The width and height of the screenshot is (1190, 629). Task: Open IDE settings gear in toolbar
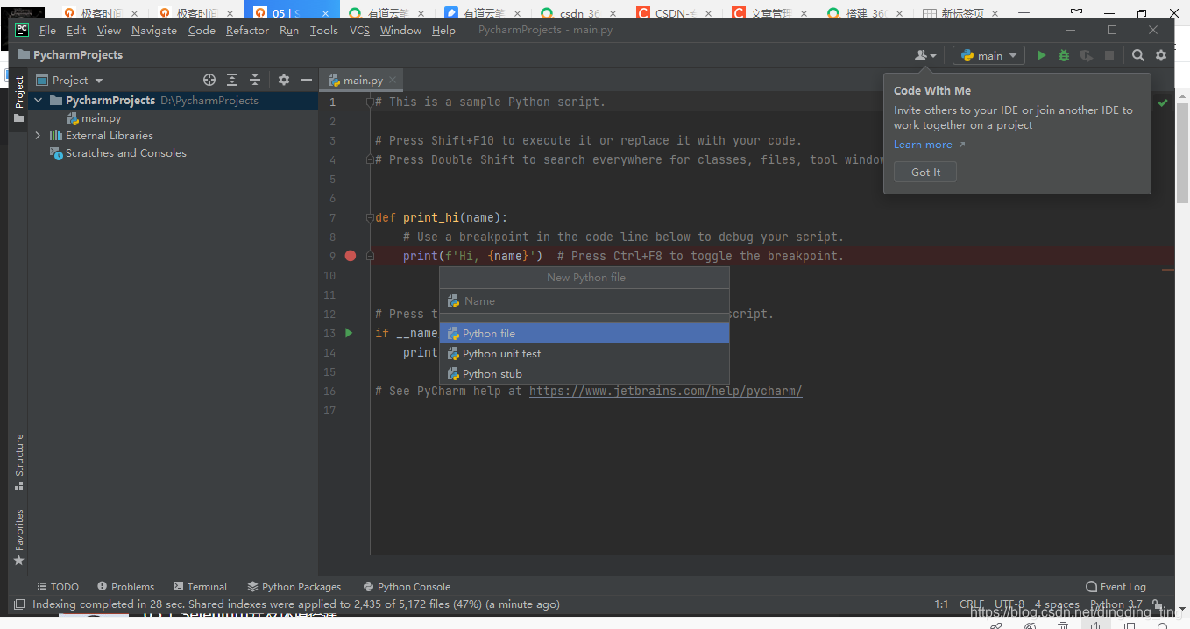click(x=1161, y=55)
